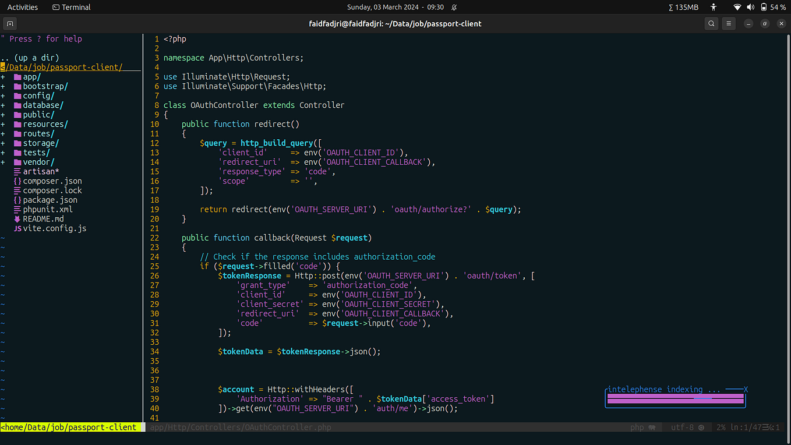Click the braces icon beside composer.json
This screenshot has width=791, height=445.
pyautogui.click(x=17, y=181)
